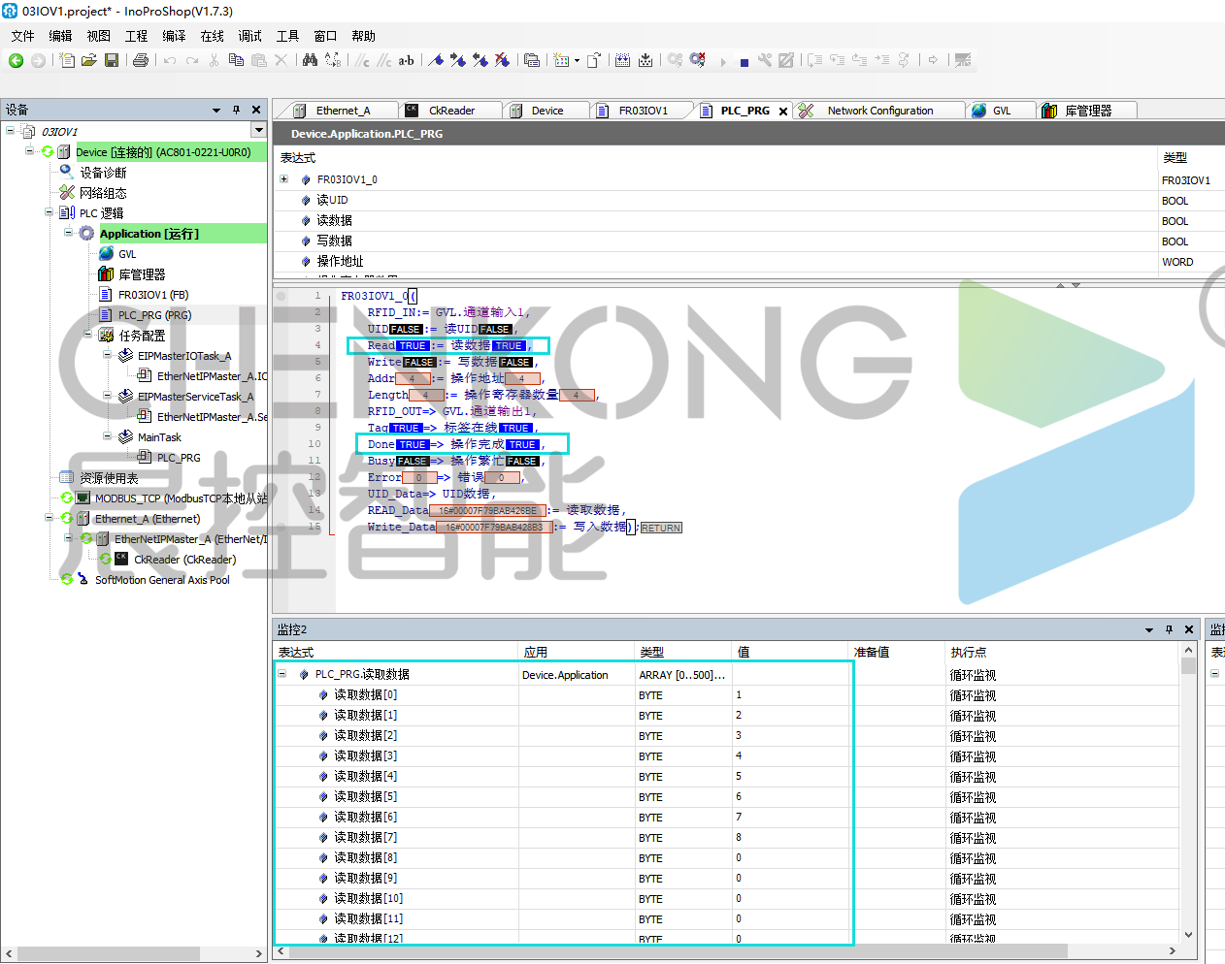Toggle the TRUE value next to Read
This screenshot has height=964, width=1225.
tap(413, 346)
